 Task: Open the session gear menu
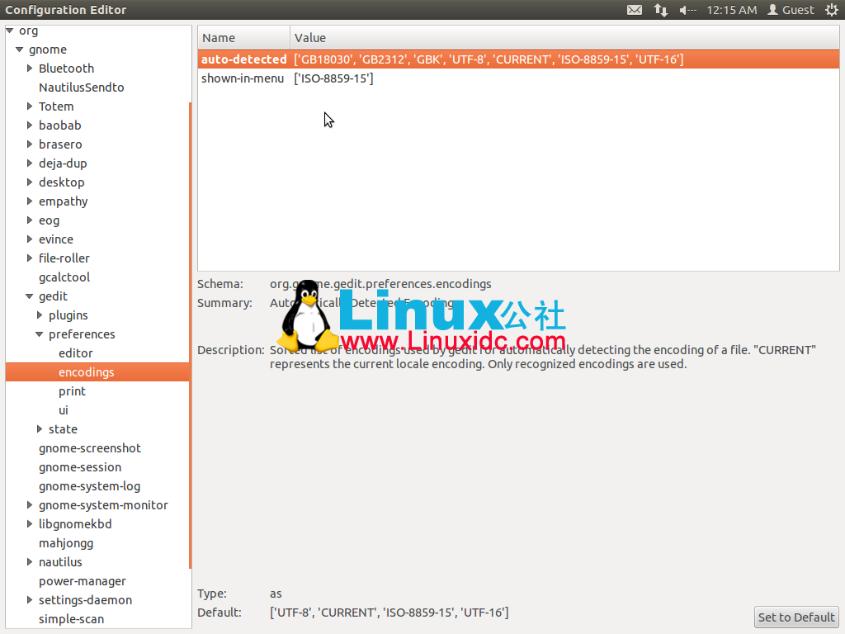(833, 10)
